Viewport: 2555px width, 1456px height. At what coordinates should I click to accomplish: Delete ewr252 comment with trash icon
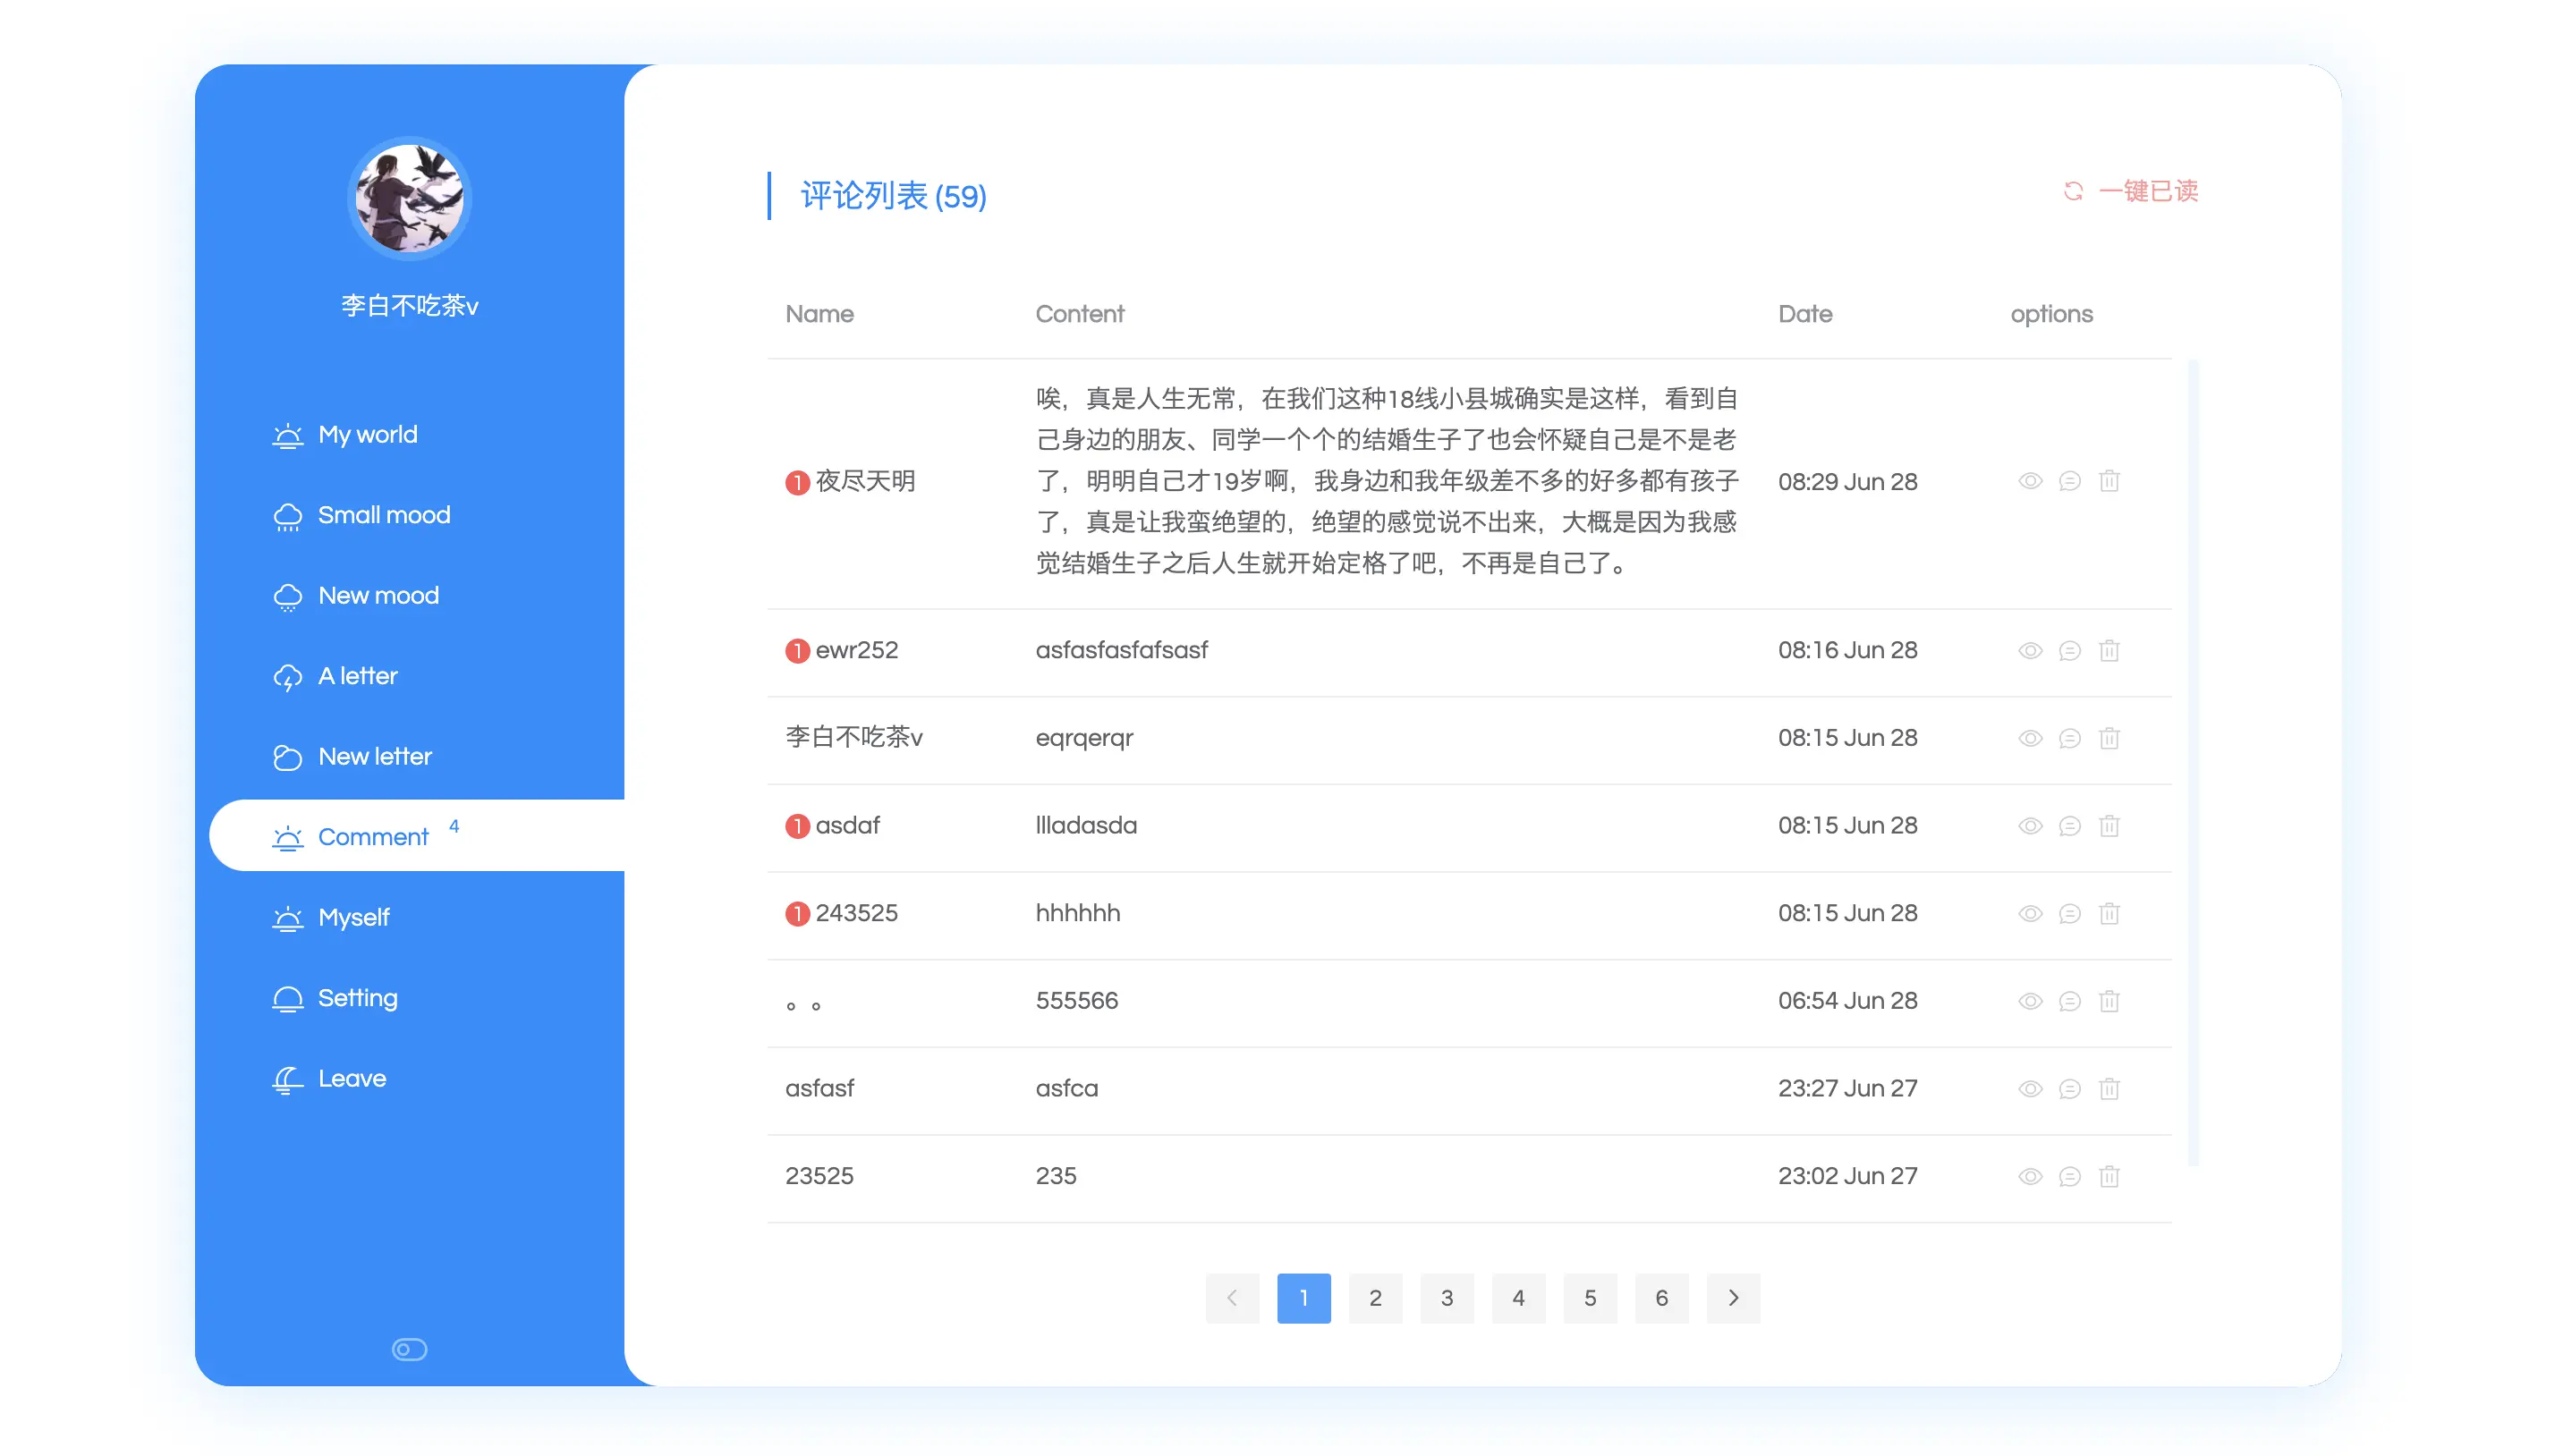pos(2109,651)
